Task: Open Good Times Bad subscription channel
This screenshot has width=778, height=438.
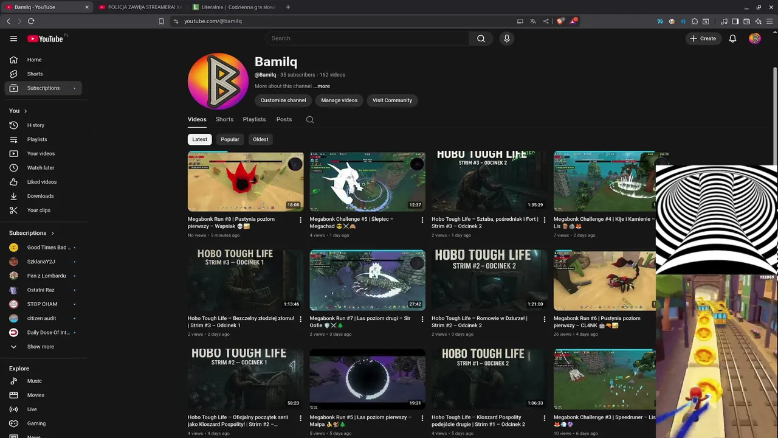Action: click(x=43, y=248)
